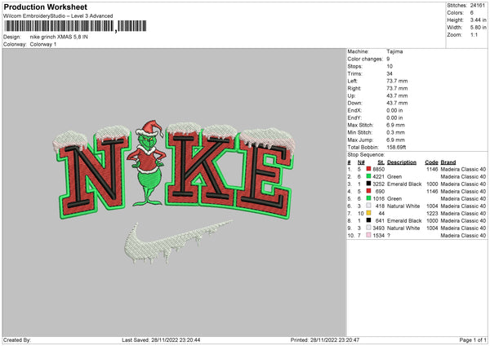
Task: Select the 'Page 1 of 1' footer text
Action: pyautogui.click(x=473, y=339)
